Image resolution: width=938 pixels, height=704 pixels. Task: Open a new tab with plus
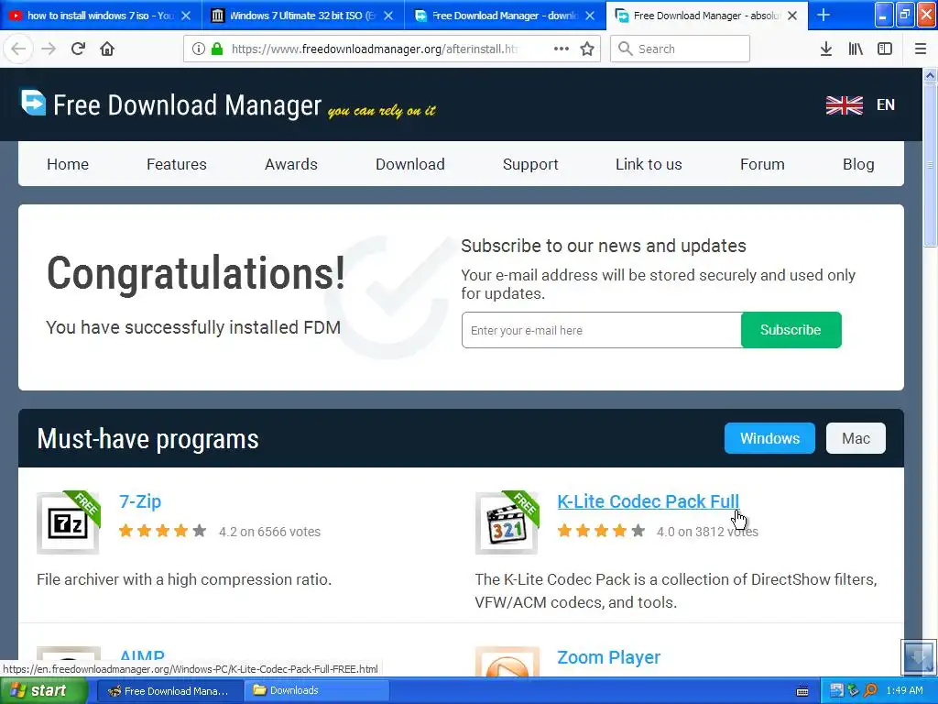(x=823, y=15)
